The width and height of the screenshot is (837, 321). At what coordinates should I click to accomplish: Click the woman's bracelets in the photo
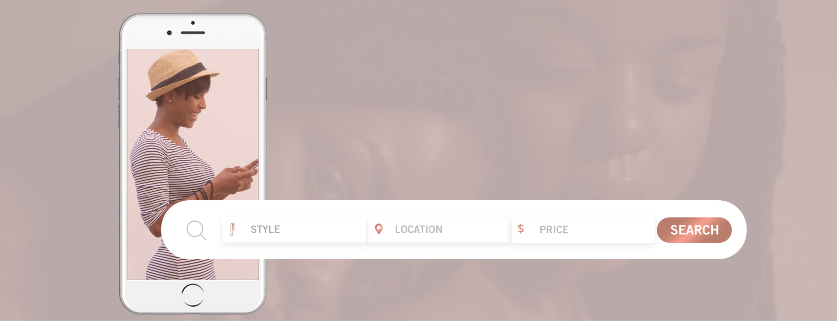pyautogui.click(x=204, y=191)
